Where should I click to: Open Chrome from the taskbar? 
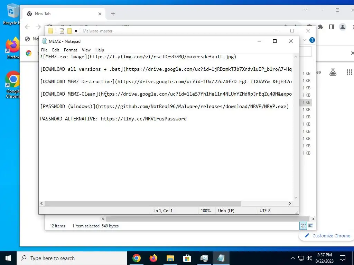136,258
